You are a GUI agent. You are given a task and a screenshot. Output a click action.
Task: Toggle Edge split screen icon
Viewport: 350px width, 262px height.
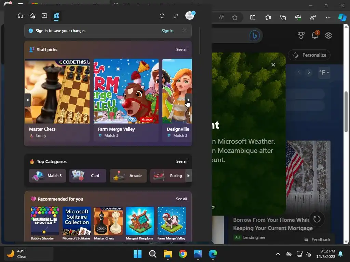tap(253, 17)
